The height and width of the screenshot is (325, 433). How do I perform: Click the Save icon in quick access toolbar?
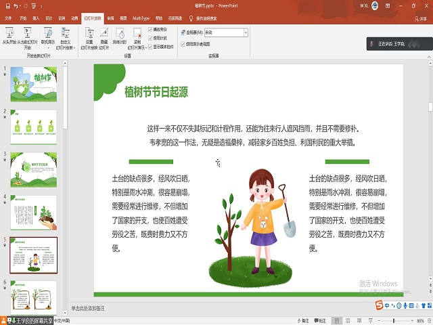[x=6, y=5]
